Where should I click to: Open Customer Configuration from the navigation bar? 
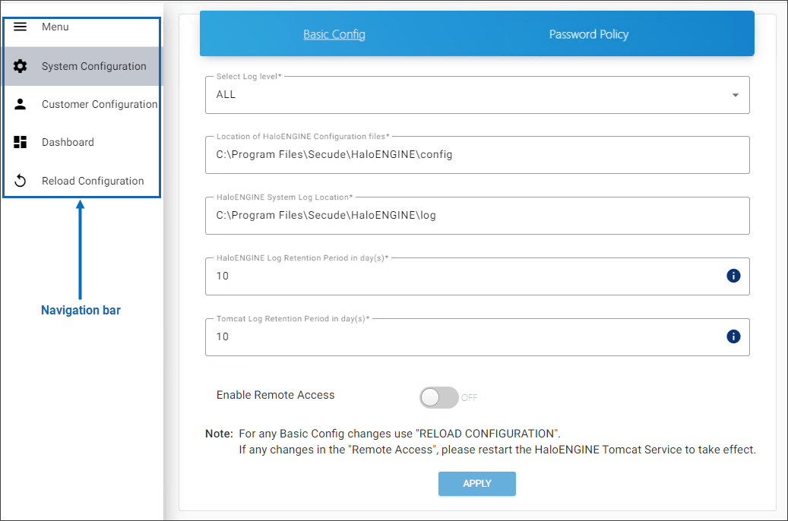point(100,104)
